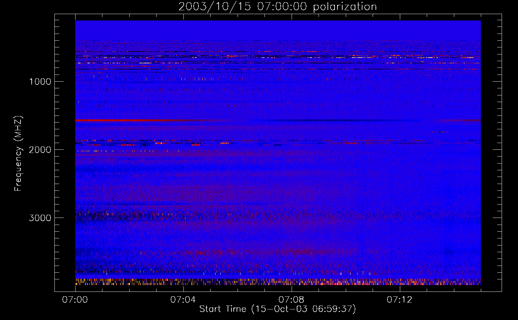Click the plot title '2003/10/15 07:00:00 polarization'
The height and width of the screenshot is (320, 518).
tap(278, 6)
